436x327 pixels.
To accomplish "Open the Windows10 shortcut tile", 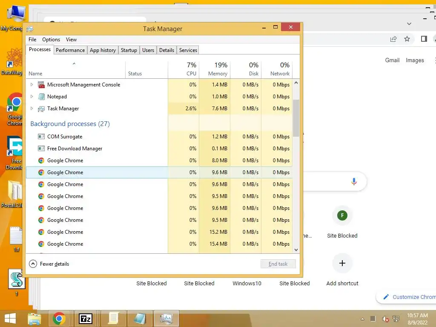I will pos(247,283).
